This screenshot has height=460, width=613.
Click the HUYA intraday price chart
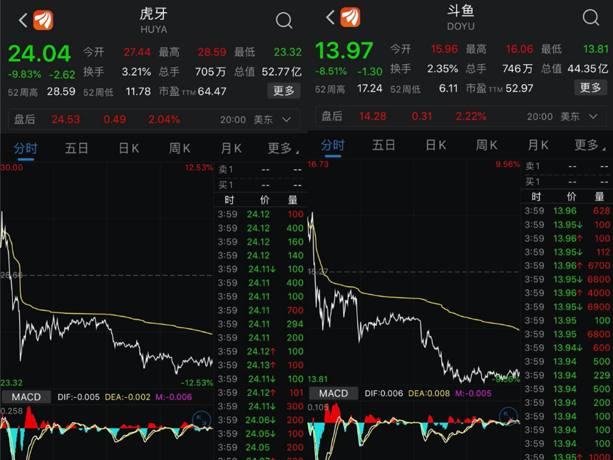click(107, 275)
